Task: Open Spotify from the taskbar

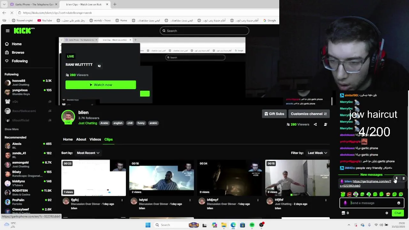Action: coord(252,225)
